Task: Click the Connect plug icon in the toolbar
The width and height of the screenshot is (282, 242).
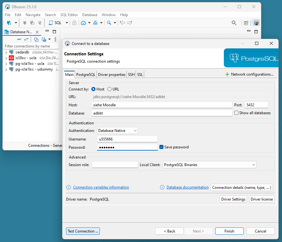Action: 25,23
